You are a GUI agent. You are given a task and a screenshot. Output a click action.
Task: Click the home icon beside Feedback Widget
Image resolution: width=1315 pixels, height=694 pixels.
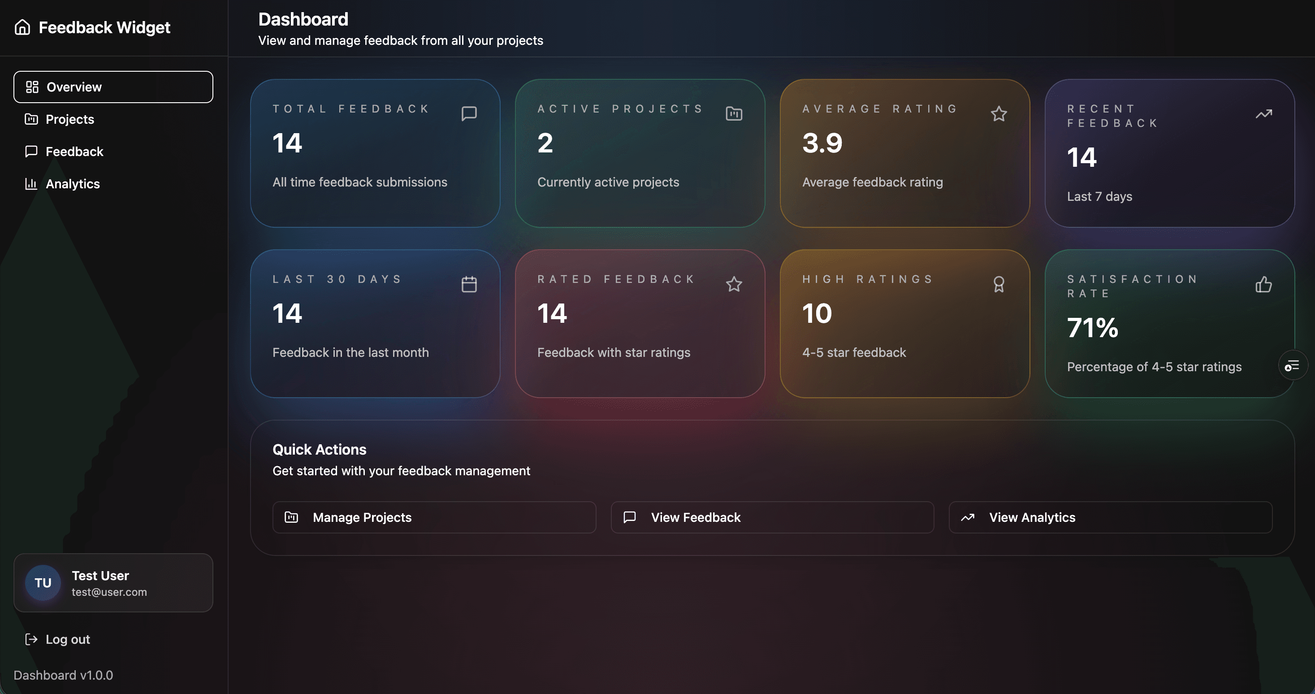click(22, 27)
